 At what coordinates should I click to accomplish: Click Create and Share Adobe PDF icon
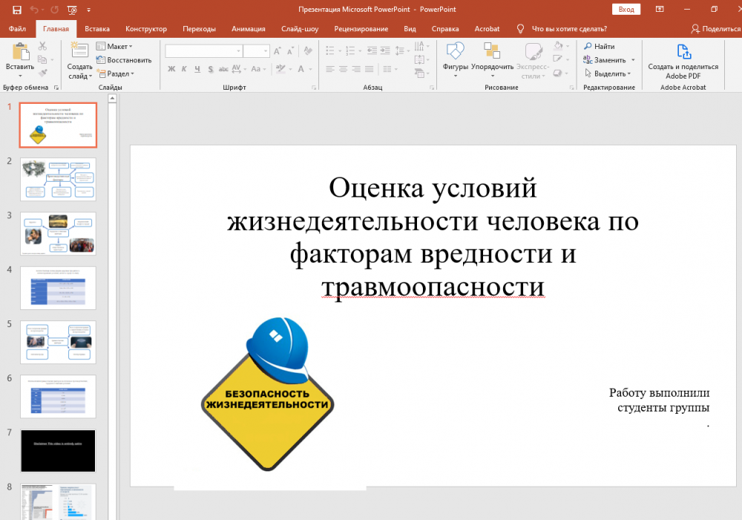tap(683, 53)
